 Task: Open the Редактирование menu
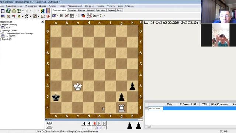pyautogui.click(x=14, y=6)
